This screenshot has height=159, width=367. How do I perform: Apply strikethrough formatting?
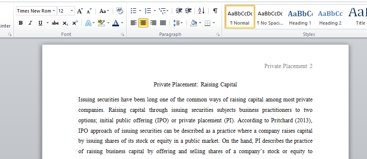tap(55, 23)
